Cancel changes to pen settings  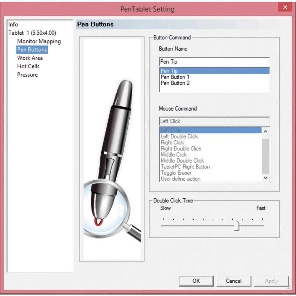tap(234, 281)
